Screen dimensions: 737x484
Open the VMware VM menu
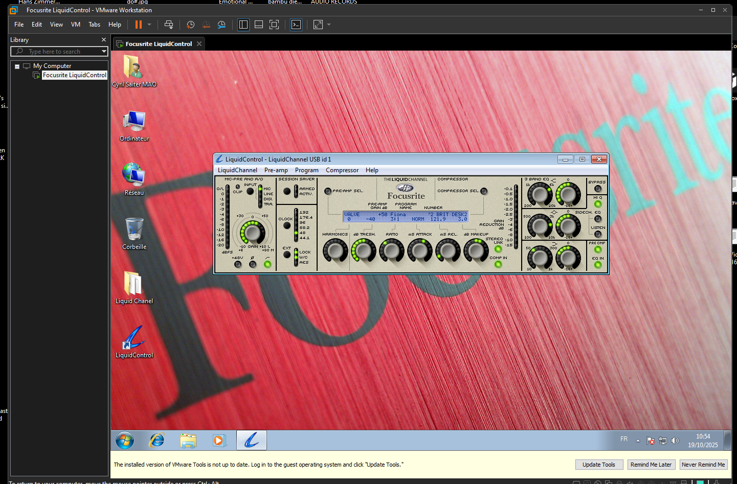(x=76, y=25)
